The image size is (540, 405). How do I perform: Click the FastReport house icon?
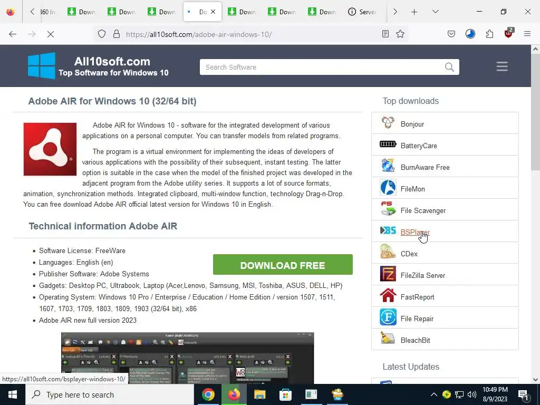pyautogui.click(x=388, y=296)
